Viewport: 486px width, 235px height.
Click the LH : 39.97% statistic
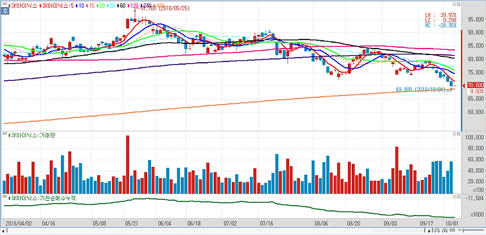point(441,15)
